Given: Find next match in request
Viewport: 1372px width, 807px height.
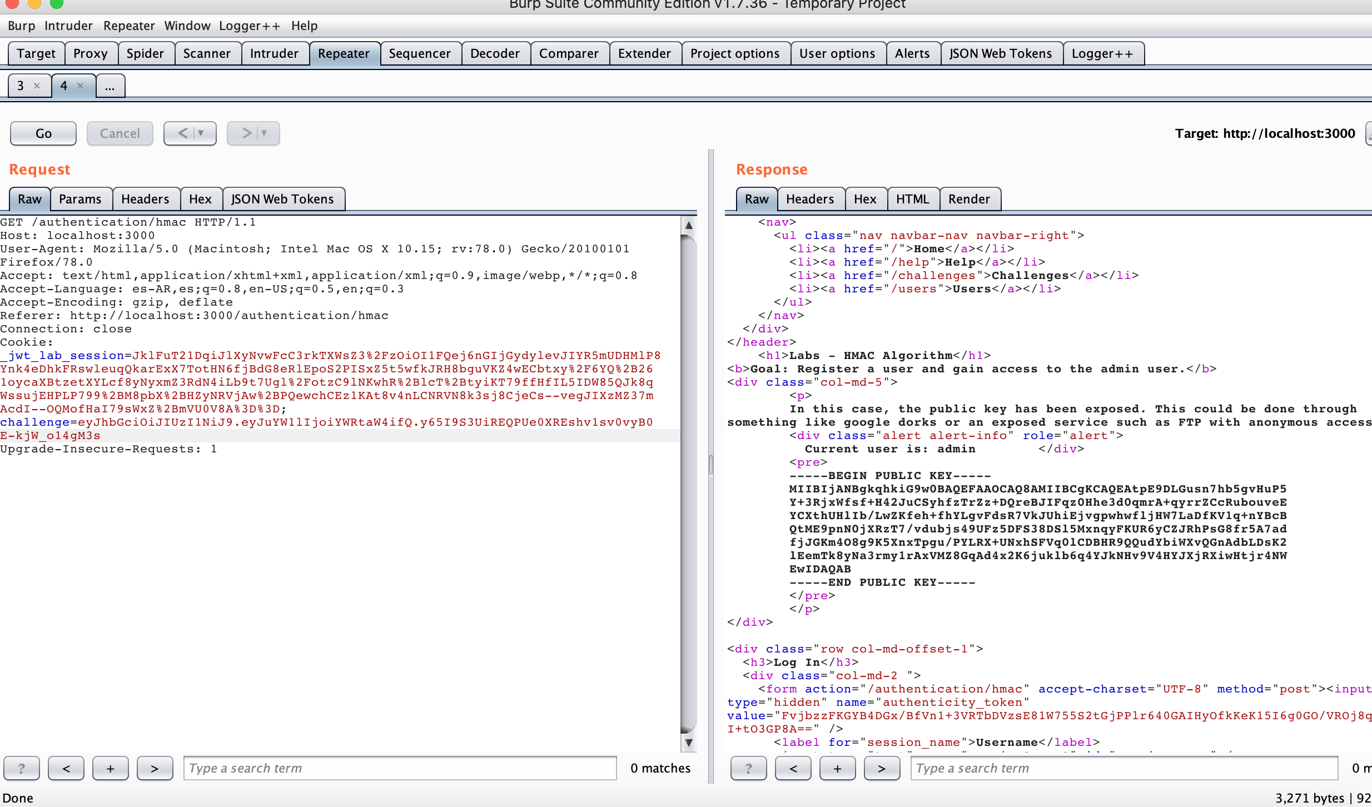Looking at the screenshot, I should [155, 768].
